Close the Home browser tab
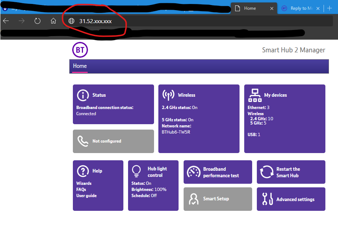 (x=272, y=8)
